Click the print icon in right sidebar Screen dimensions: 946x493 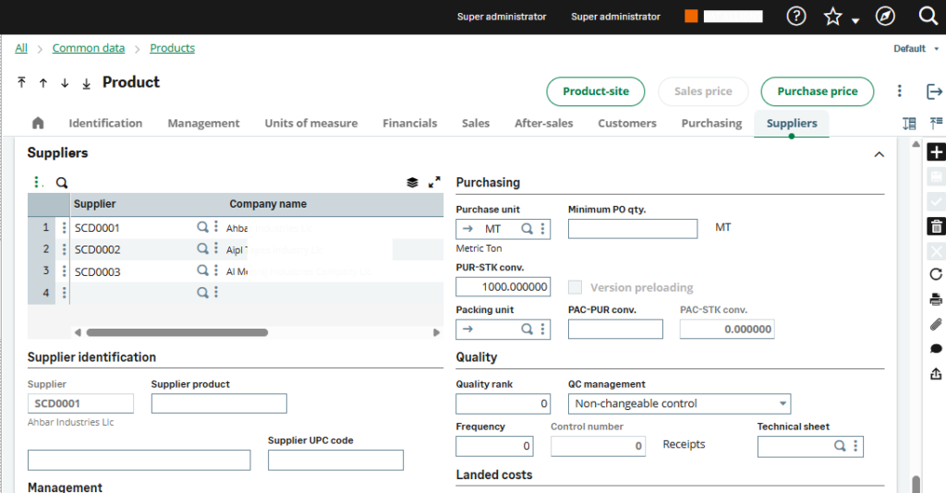click(x=936, y=299)
